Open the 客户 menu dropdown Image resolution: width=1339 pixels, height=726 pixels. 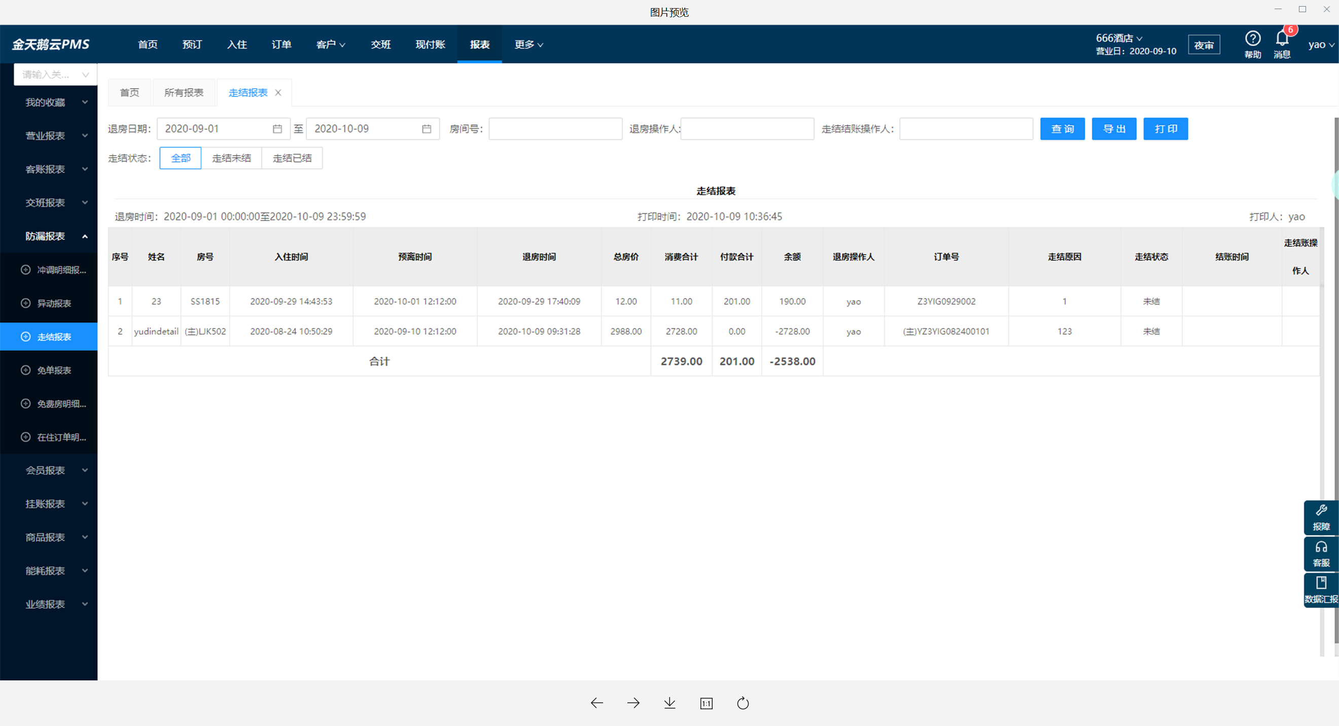(x=331, y=45)
